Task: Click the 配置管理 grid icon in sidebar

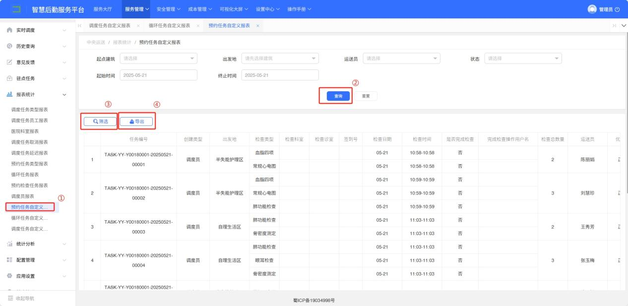Action: [10, 260]
